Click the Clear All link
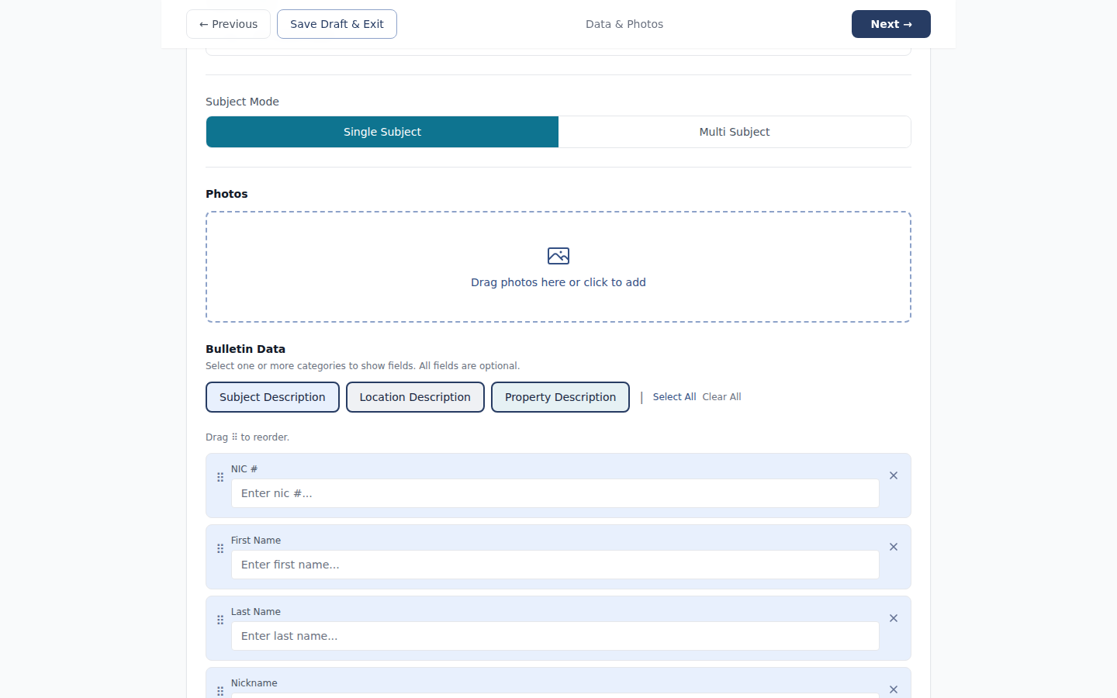This screenshot has width=1117, height=698. (x=721, y=397)
